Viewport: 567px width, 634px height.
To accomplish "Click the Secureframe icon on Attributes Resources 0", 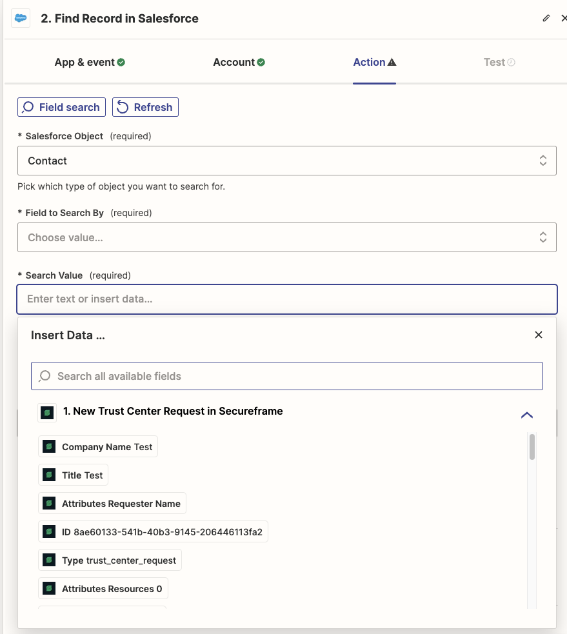I will 49,588.
